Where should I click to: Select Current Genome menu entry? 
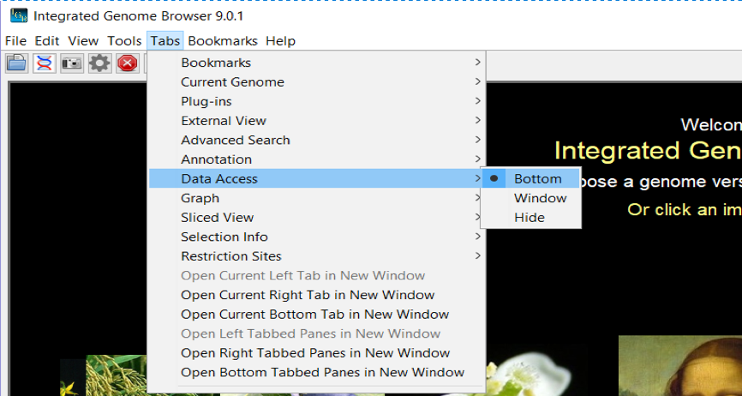pyautogui.click(x=316, y=81)
